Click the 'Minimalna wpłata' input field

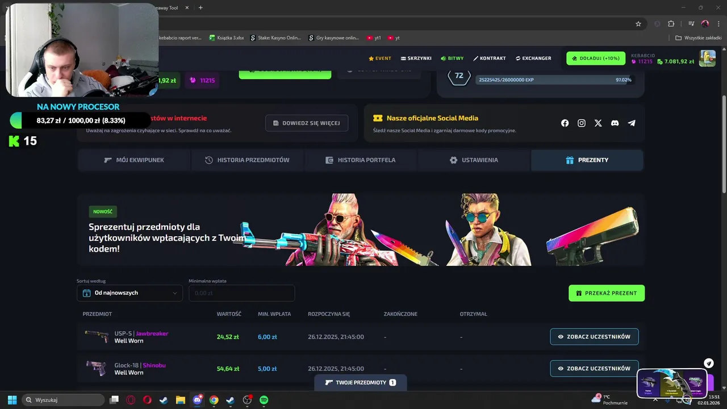coord(241,293)
